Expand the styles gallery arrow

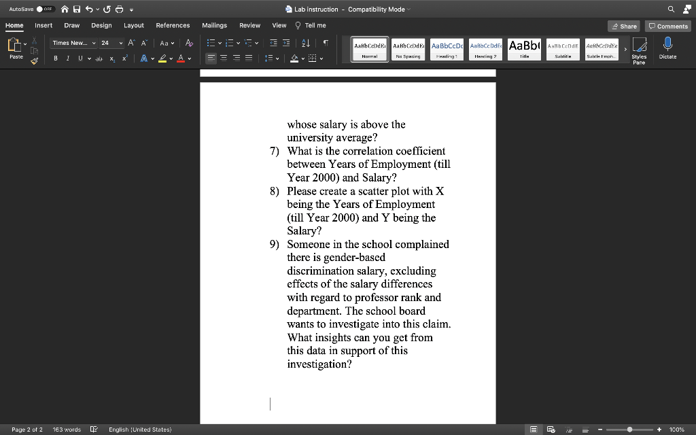coord(625,49)
